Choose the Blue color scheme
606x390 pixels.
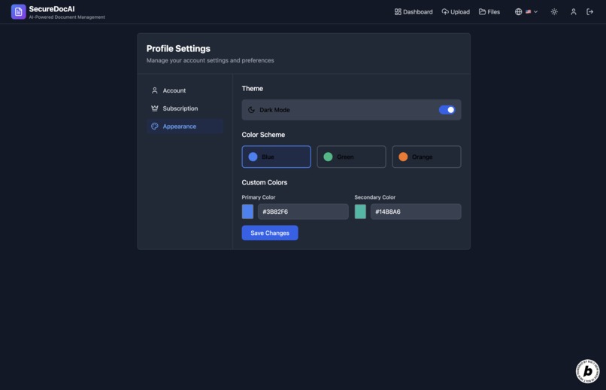(x=277, y=157)
